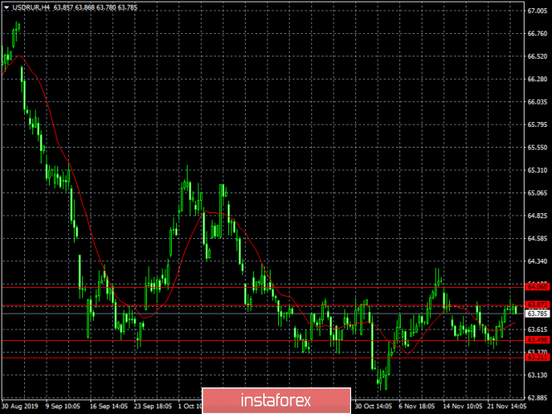
Task: Click the 9 Sep 10:05 time label
Action: click(61, 407)
